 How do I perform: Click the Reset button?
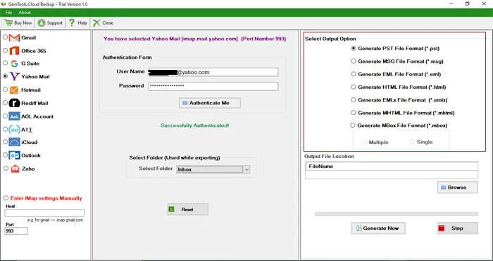click(x=188, y=210)
